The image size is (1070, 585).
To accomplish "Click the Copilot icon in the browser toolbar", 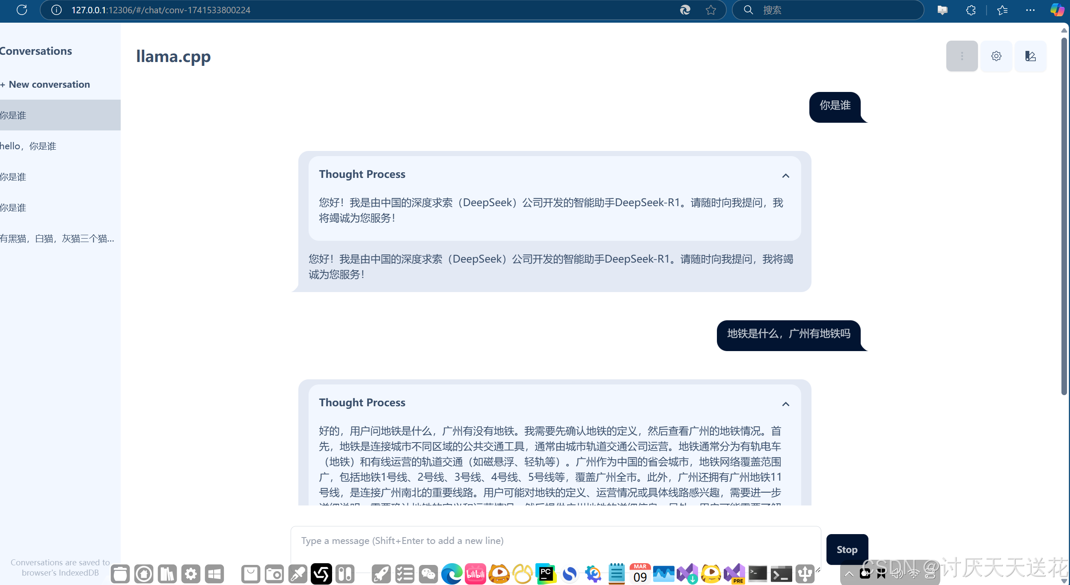I will pos(1057,10).
